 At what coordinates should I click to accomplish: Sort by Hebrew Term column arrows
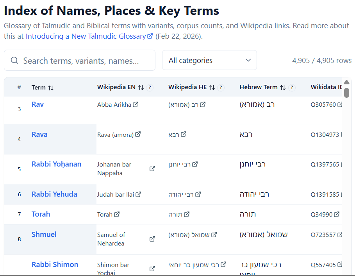pyautogui.click(x=283, y=88)
